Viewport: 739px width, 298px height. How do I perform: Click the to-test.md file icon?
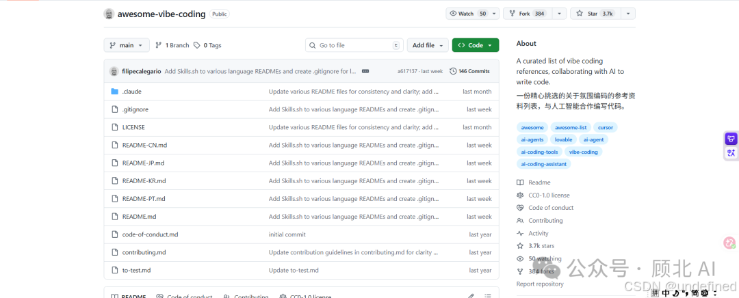pyautogui.click(x=114, y=270)
